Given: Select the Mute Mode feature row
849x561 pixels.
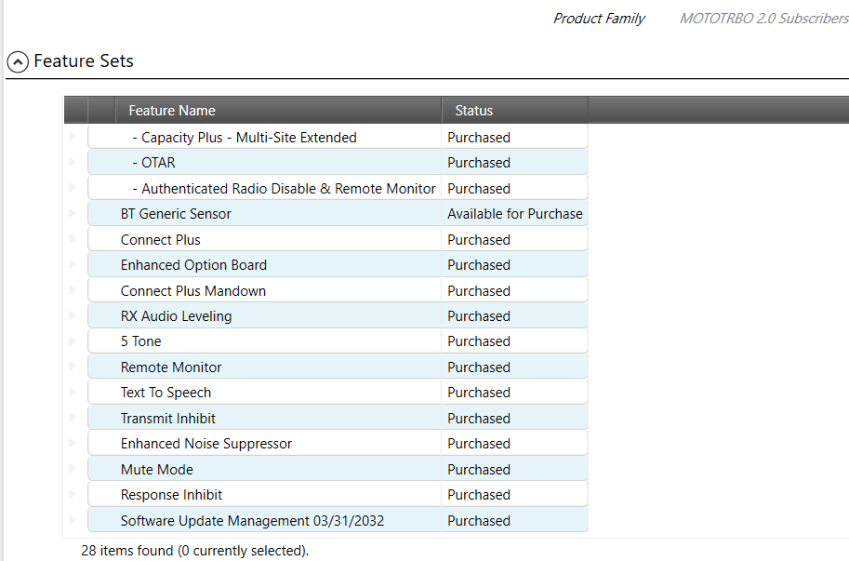Looking at the screenshot, I should (x=156, y=470).
